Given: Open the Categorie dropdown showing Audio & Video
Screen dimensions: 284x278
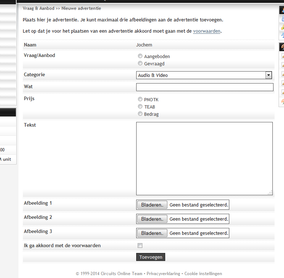Looking at the screenshot, I should pyautogui.click(x=204, y=75).
